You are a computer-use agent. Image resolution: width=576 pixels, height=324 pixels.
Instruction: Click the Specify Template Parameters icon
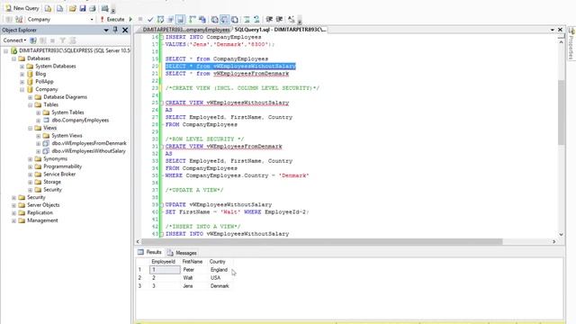(292, 19)
